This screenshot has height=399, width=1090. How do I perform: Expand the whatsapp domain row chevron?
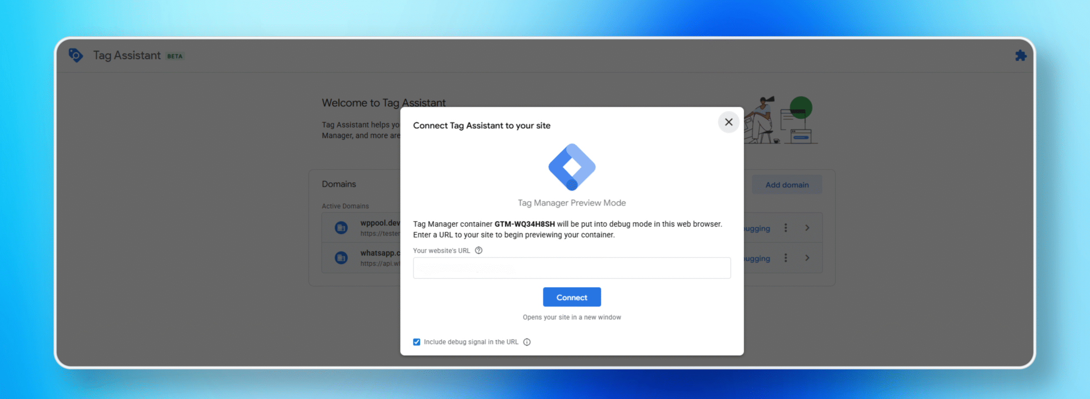click(807, 258)
